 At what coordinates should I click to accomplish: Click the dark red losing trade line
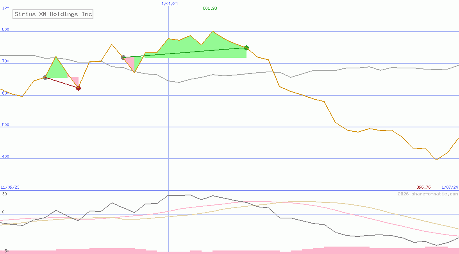[61, 82]
